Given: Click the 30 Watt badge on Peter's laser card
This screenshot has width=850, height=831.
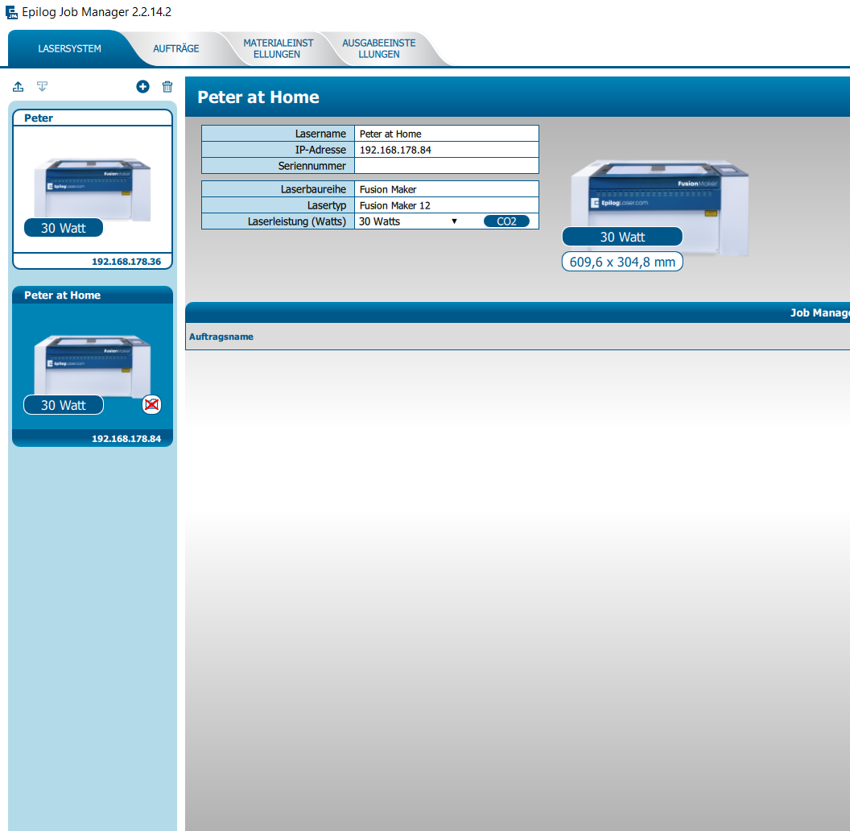Looking at the screenshot, I should click(x=63, y=227).
